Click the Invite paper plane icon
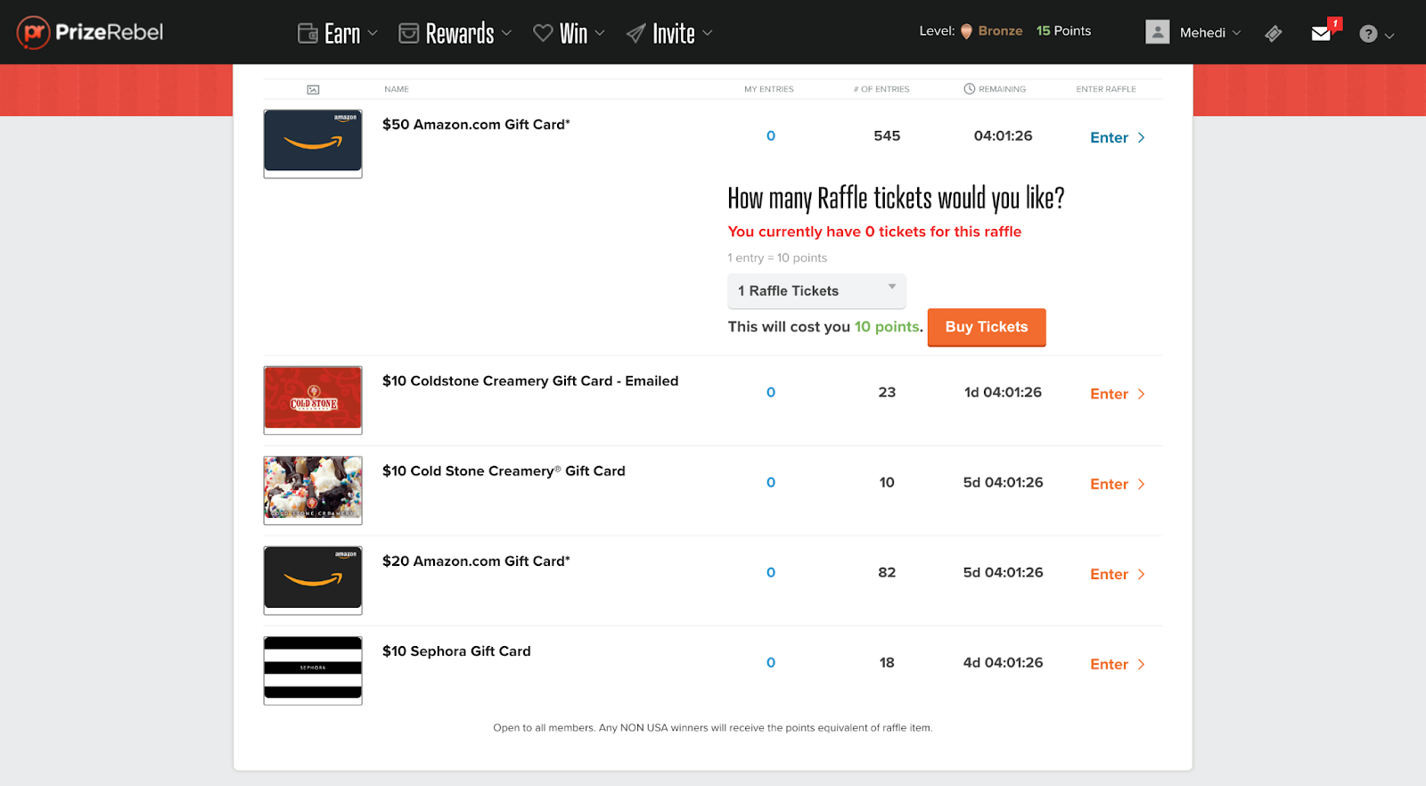 [x=635, y=34]
